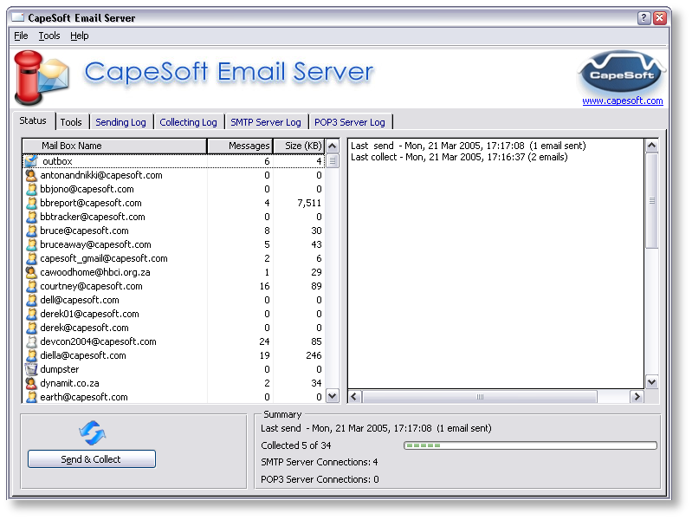Click the dumpster mailbox icon
The height and width of the screenshot is (520, 692).
31,369
